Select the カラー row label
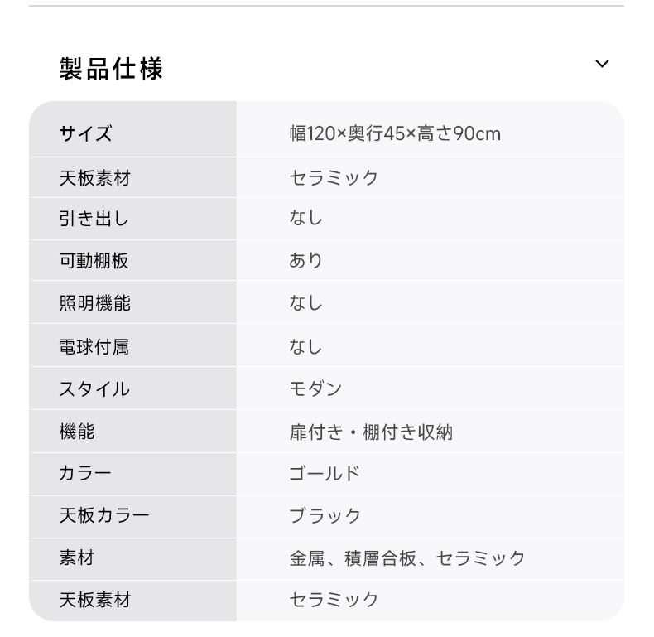 (x=84, y=473)
